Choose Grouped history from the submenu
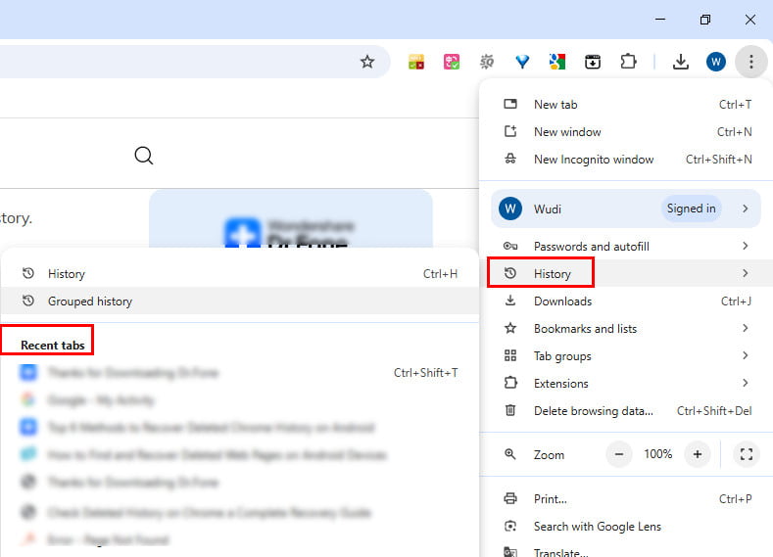 (90, 302)
